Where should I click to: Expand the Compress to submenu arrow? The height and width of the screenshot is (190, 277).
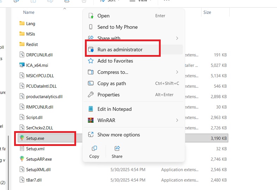pos(177,72)
